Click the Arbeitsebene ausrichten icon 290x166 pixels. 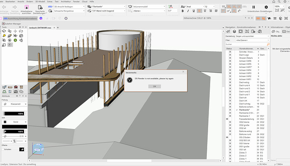click(26, 7)
